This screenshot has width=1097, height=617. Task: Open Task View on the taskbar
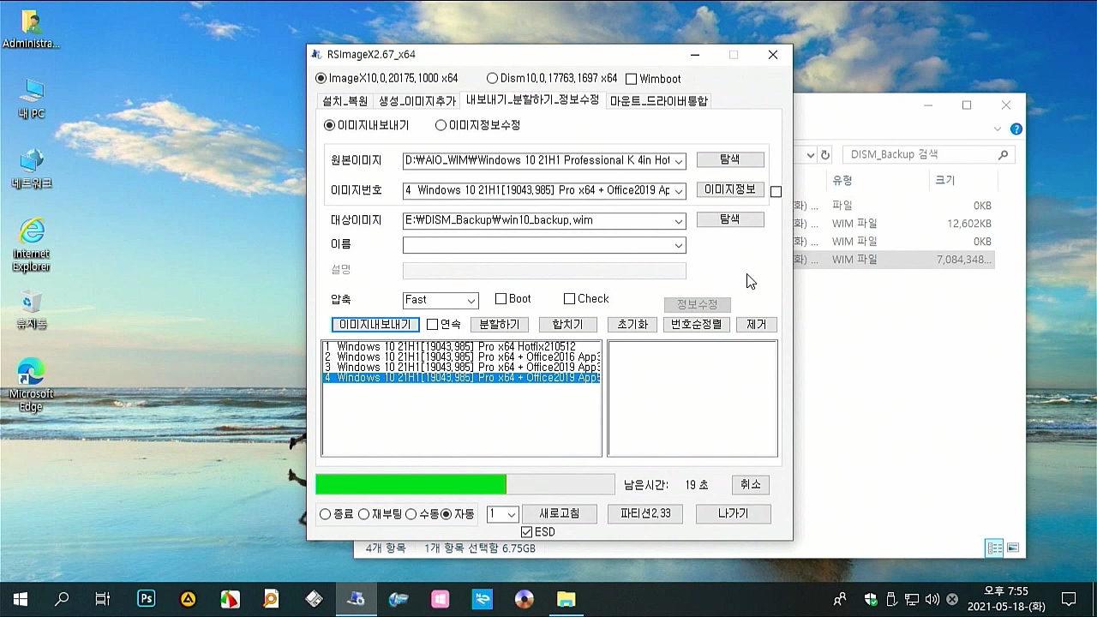pos(103,600)
